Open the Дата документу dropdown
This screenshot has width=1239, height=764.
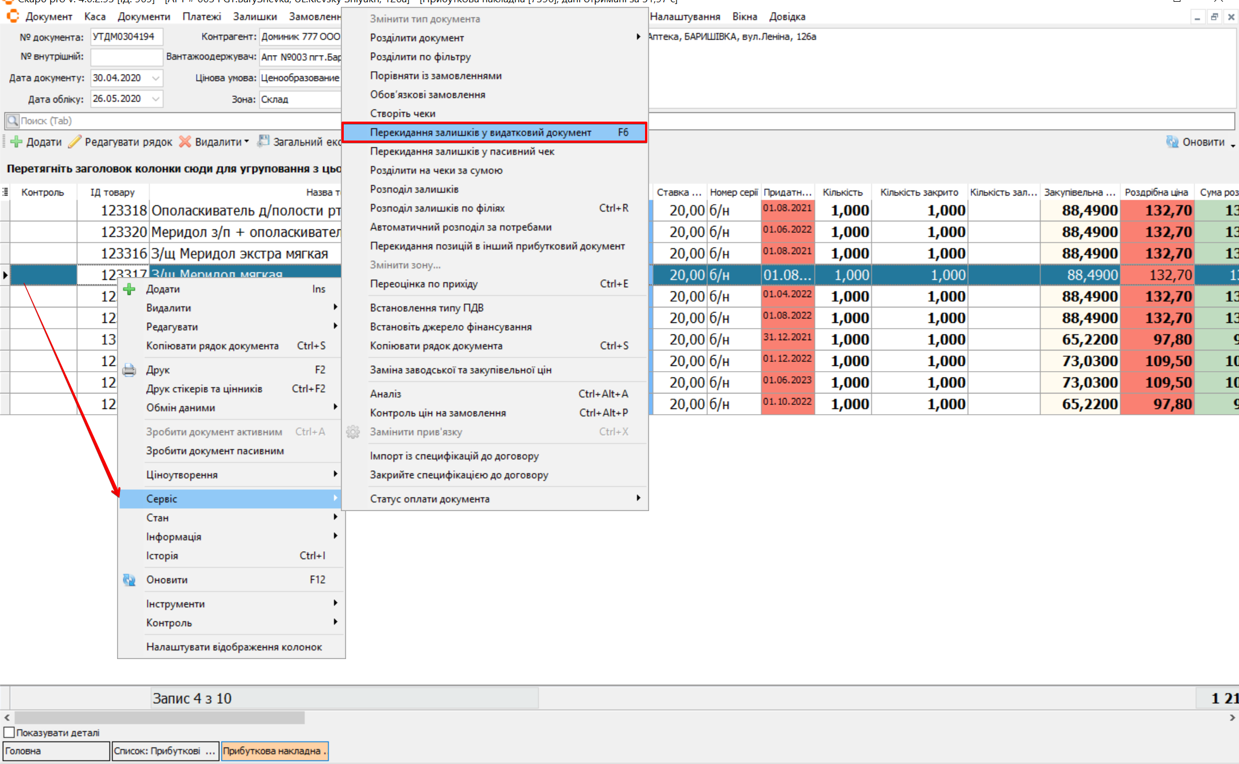pyautogui.click(x=156, y=78)
